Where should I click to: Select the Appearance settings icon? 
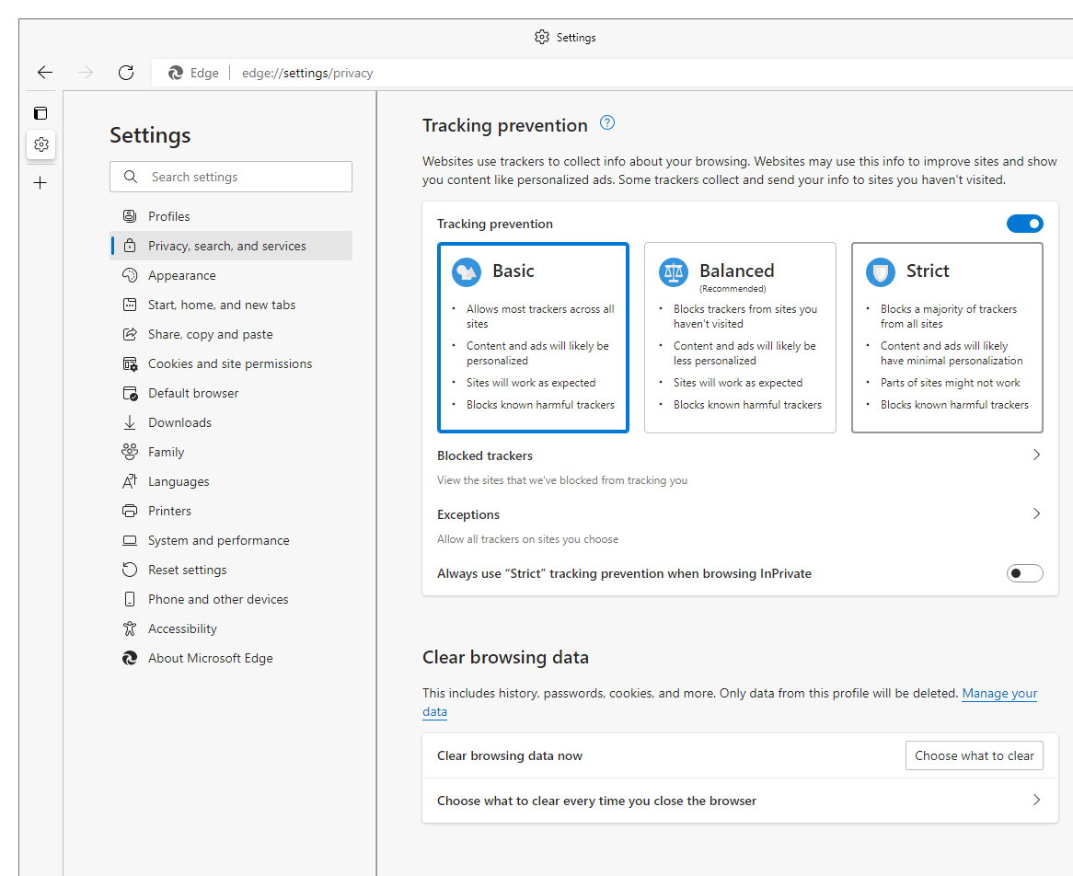(130, 274)
